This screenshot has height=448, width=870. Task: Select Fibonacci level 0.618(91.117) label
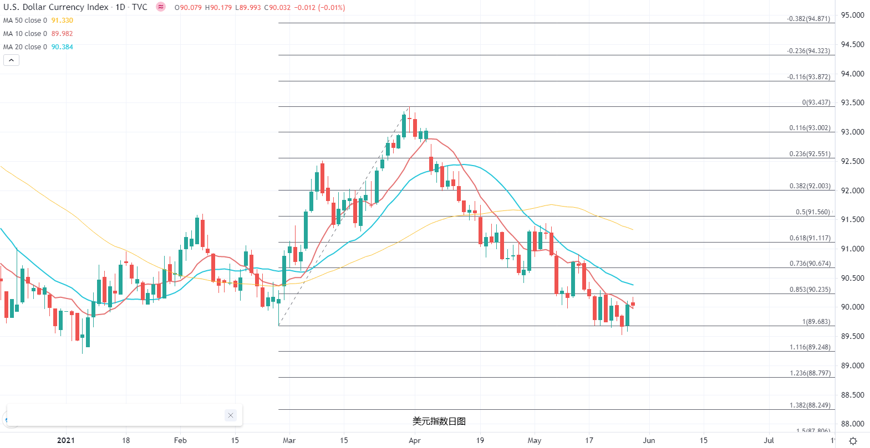(x=810, y=238)
